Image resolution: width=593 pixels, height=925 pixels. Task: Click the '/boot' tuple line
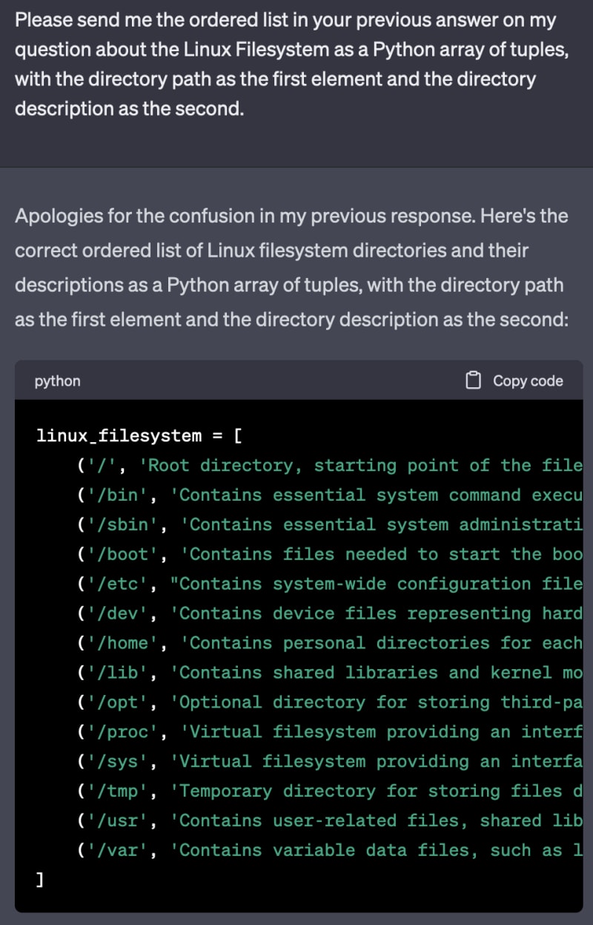coord(330,554)
